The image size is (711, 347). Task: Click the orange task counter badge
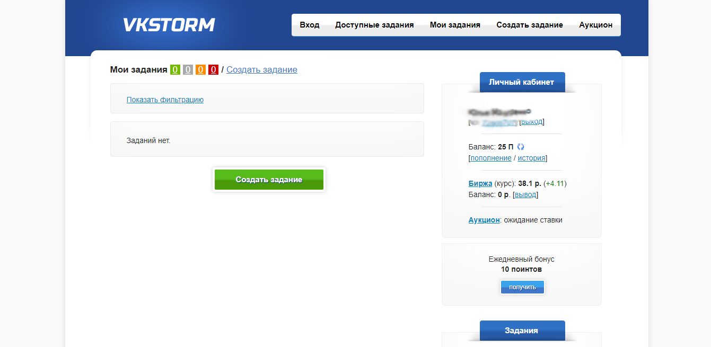[x=200, y=69]
